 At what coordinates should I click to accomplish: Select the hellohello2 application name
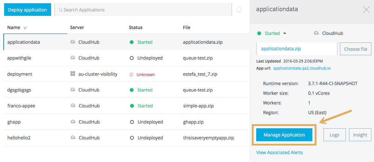(x=19, y=138)
